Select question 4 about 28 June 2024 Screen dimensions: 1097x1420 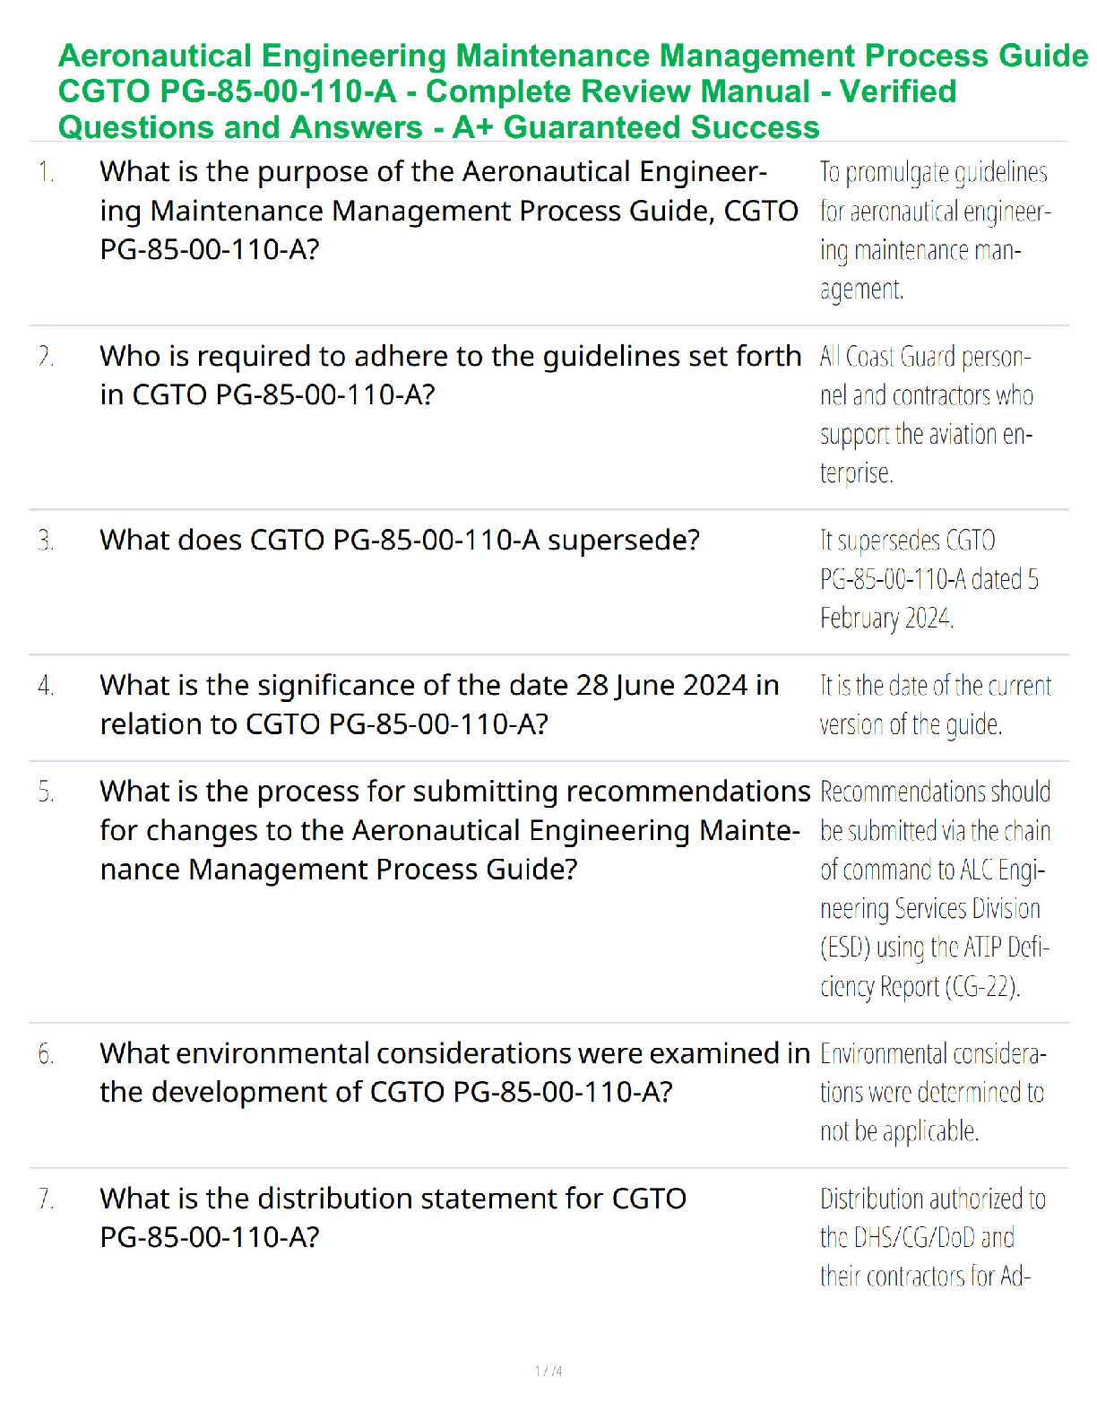tap(439, 705)
